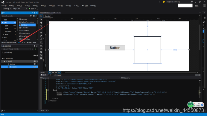
Task: Toggle show snap grid button
Action: tap(53, 72)
